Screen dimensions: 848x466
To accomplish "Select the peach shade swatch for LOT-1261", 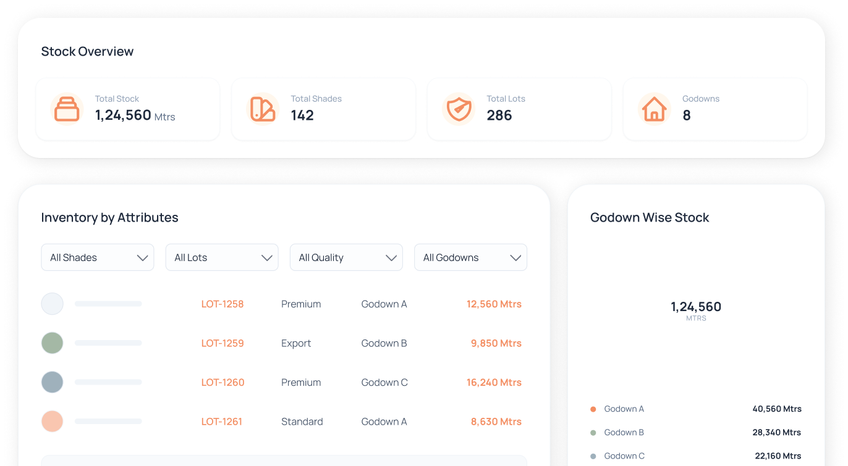I will point(53,422).
